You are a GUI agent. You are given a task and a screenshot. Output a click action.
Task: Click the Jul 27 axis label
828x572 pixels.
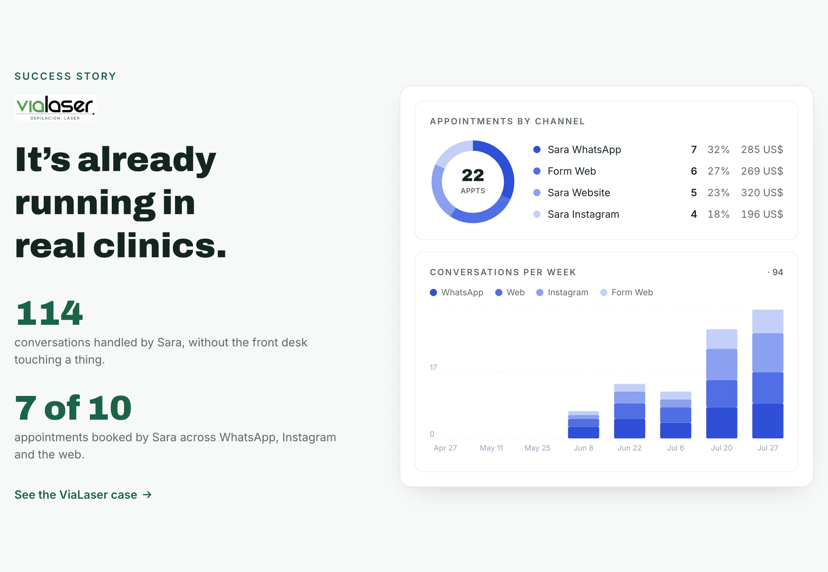point(768,448)
